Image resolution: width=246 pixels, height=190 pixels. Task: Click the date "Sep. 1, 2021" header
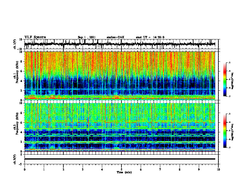pyautogui.click(x=87, y=37)
